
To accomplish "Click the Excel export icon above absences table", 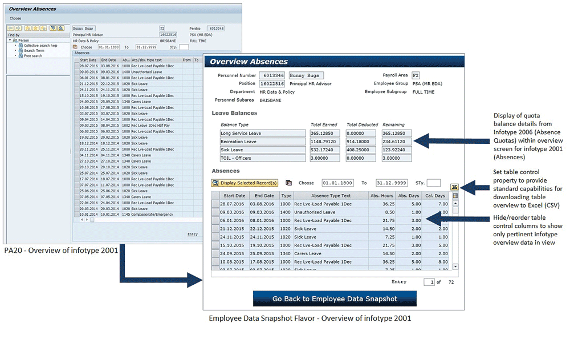I will pyautogui.click(x=455, y=187).
